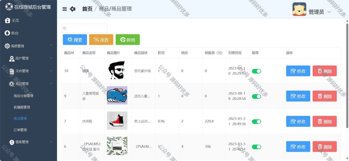Viewport: 349px width, 161px height.
Task: Click the back arrow icon in header
Action: (73, 9)
